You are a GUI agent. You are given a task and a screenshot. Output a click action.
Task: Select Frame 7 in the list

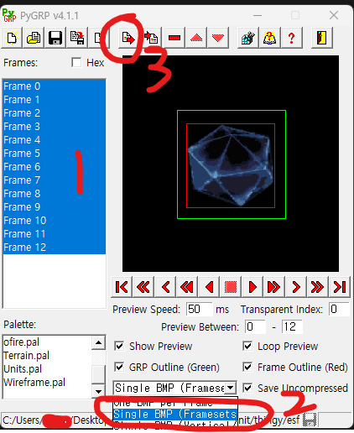[x=55, y=180]
